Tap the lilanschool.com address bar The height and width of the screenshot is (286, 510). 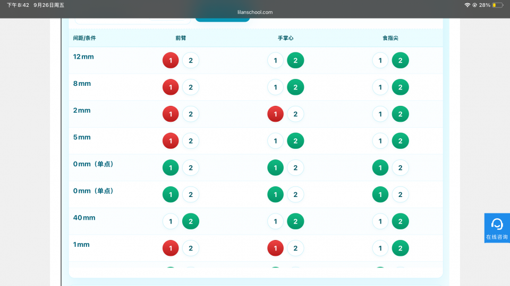pos(255,12)
